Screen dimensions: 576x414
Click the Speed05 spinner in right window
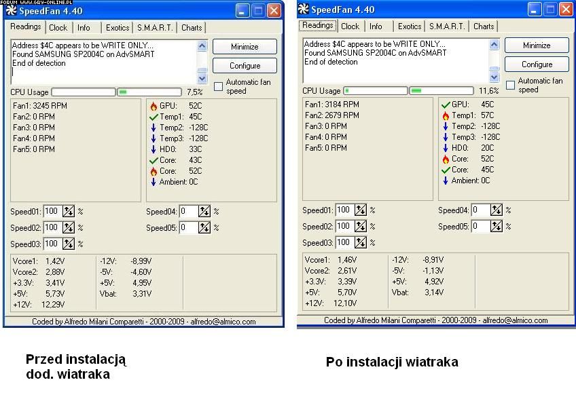pyautogui.click(x=497, y=226)
